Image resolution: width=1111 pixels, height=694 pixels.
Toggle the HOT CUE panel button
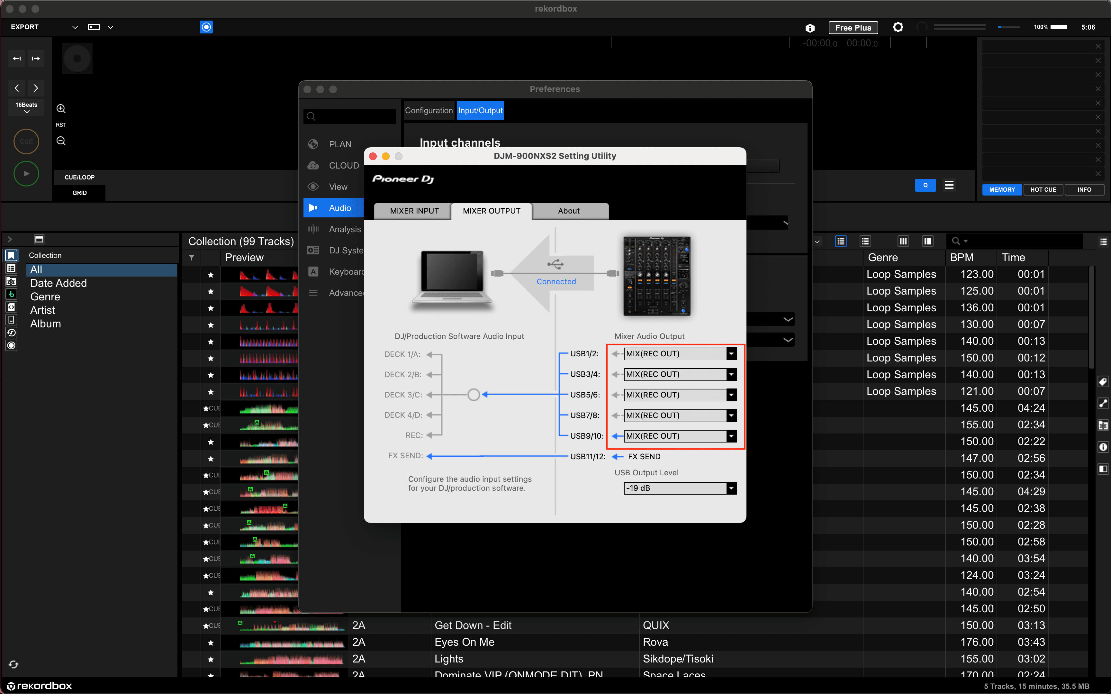pyautogui.click(x=1043, y=189)
